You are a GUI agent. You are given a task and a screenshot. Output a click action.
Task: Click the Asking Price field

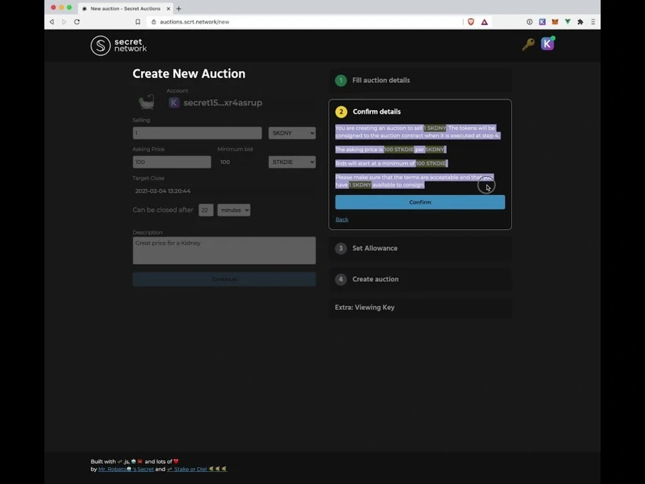(x=172, y=162)
